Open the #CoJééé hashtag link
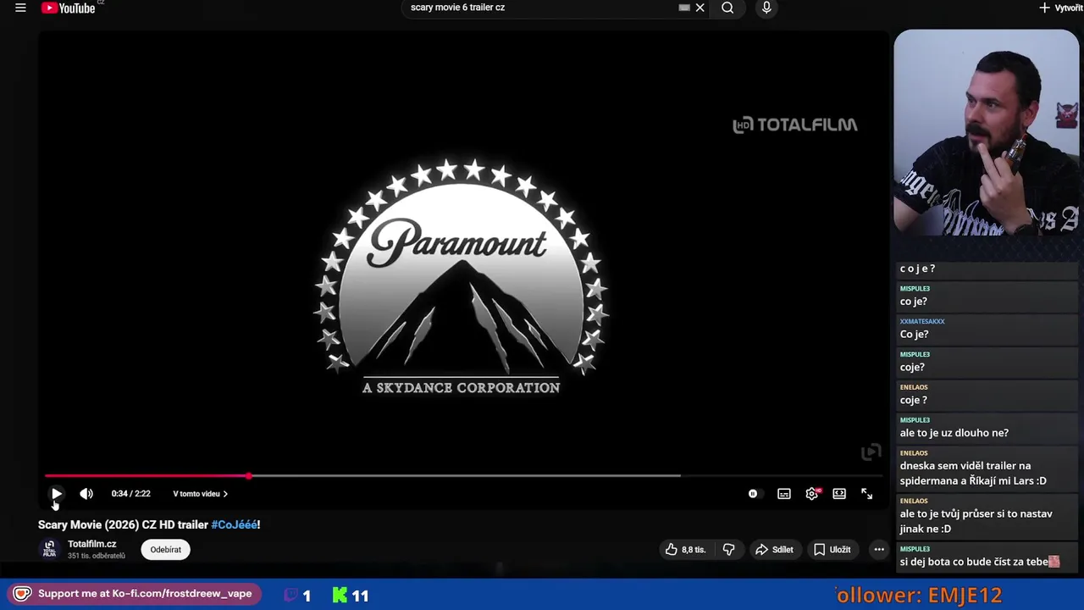This screenshot has width=1084, height=610. click(234, 525)
